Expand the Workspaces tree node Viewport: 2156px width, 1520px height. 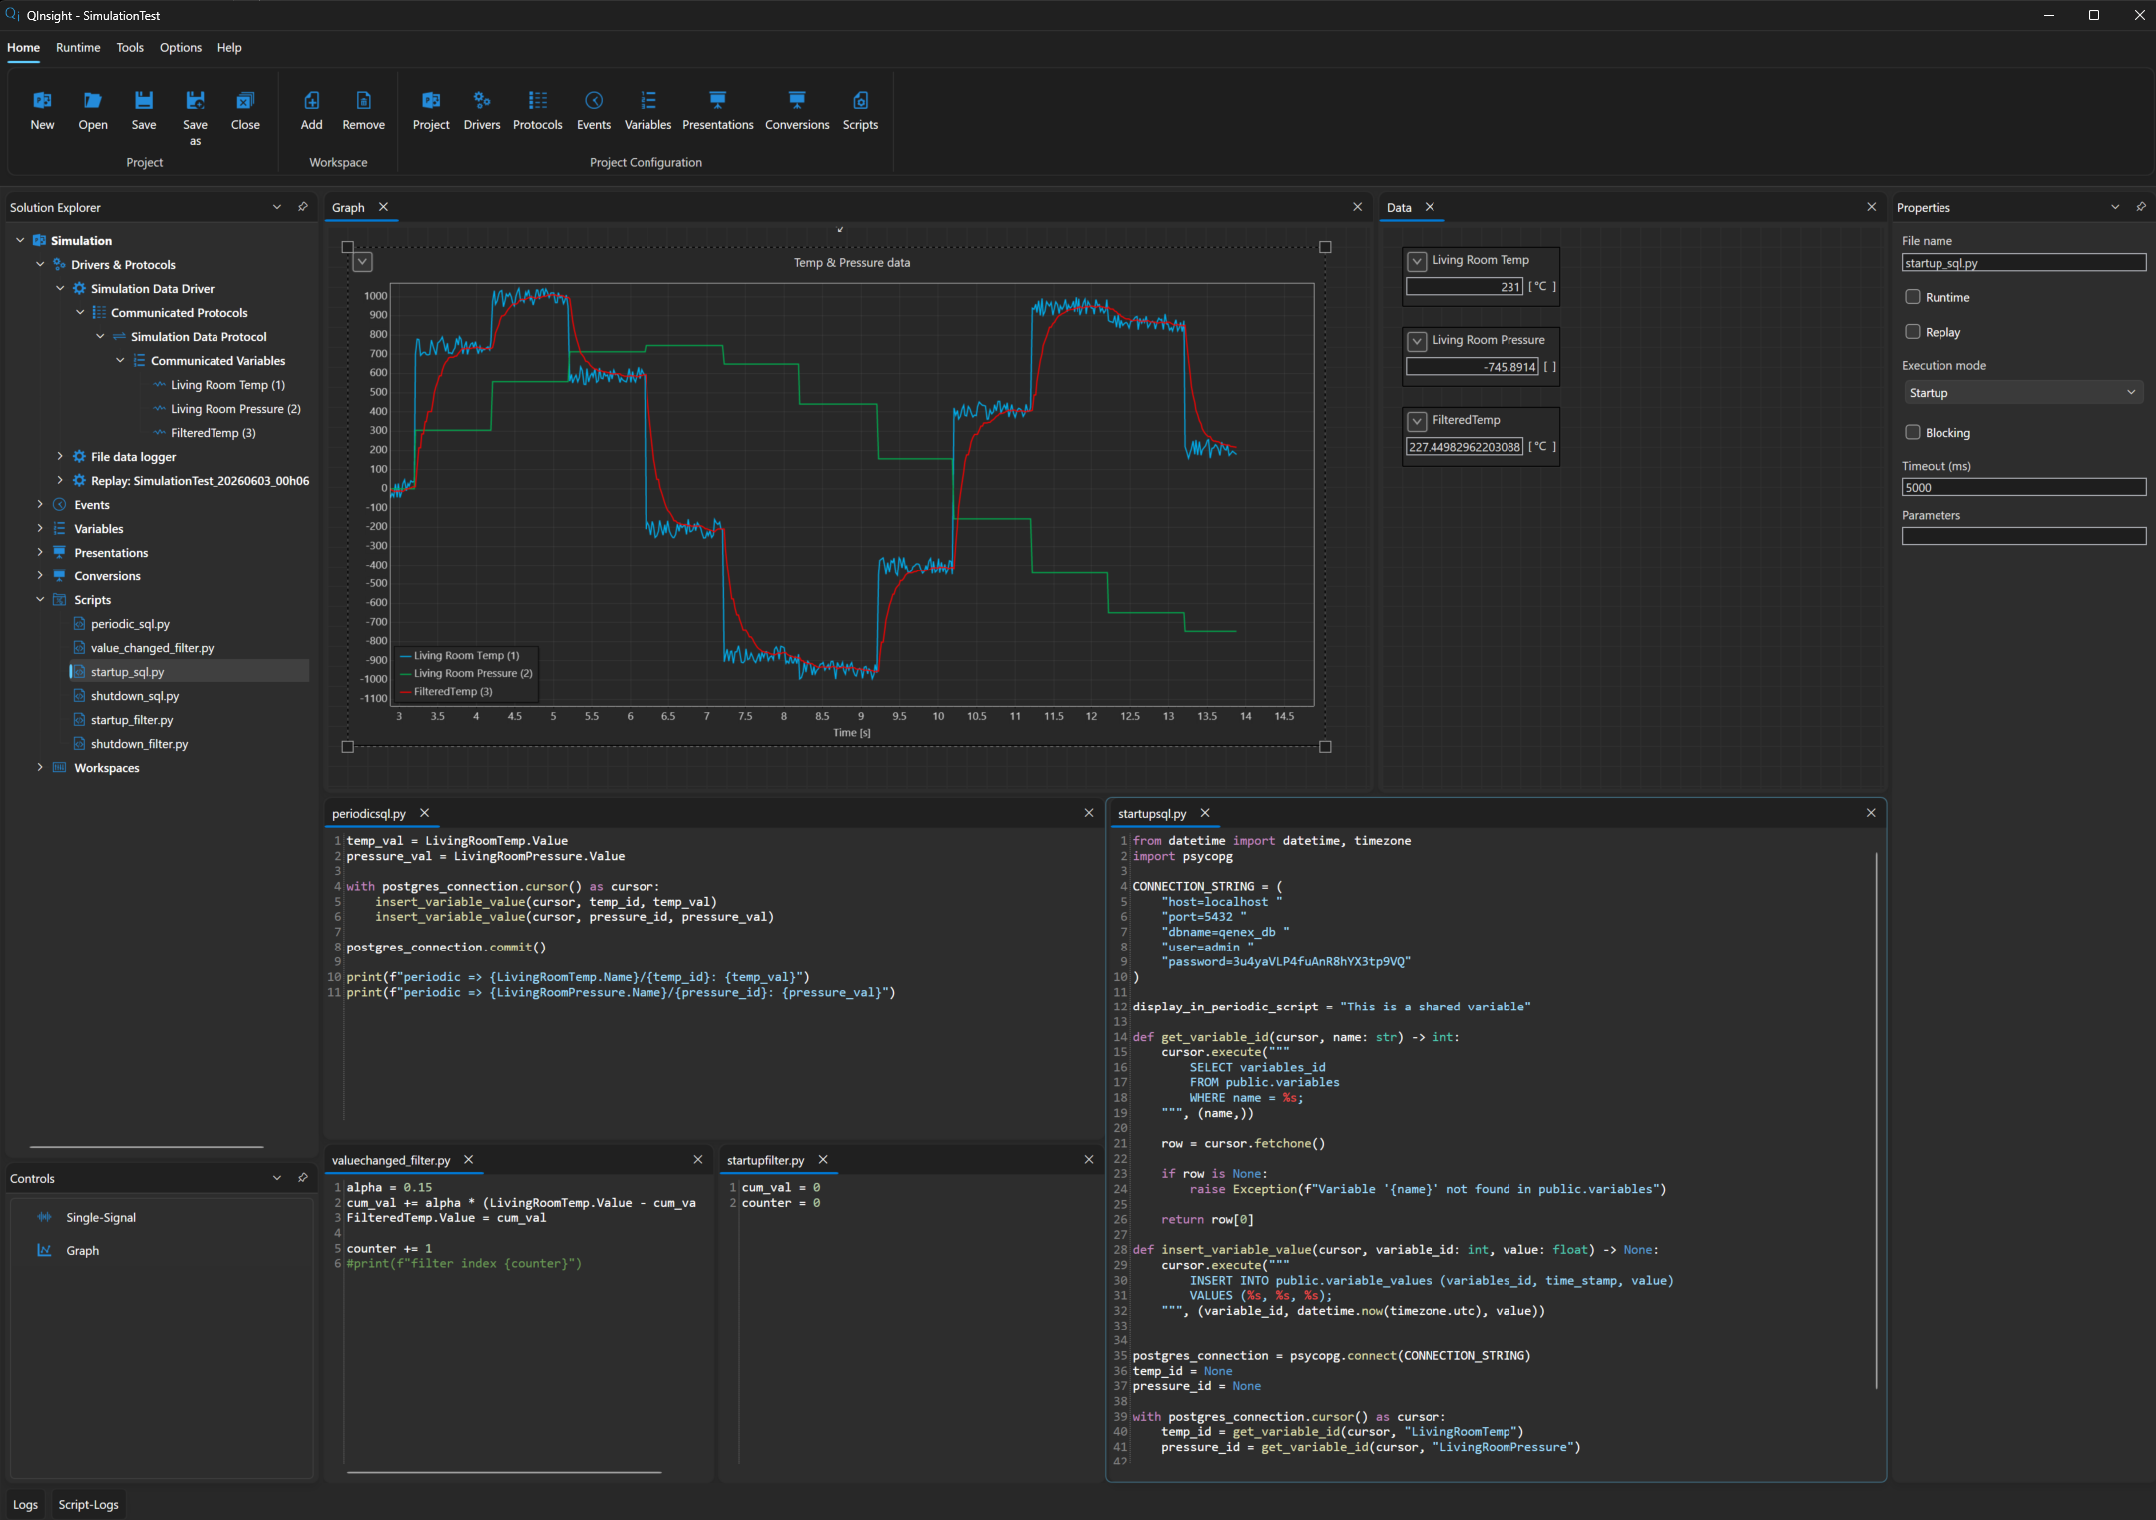click(40, 767)
